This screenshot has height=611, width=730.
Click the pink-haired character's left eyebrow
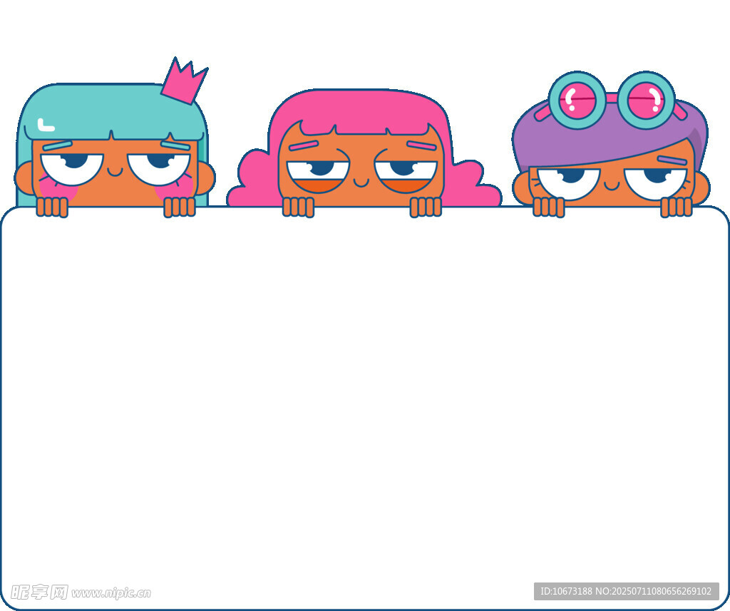303,145
